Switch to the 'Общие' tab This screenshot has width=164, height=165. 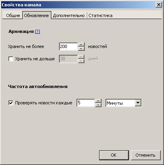[x=13, y=15]
